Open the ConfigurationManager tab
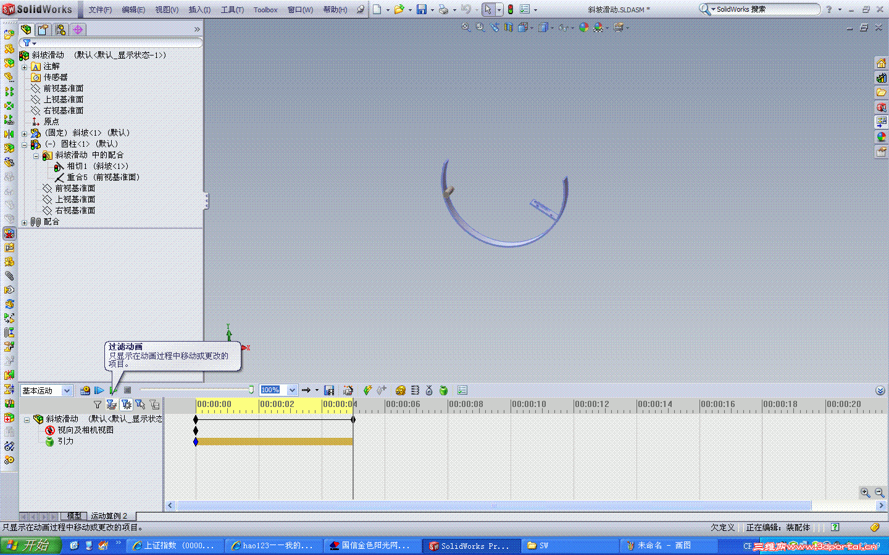The image size is (889, 555). click(x=61, y=30)
